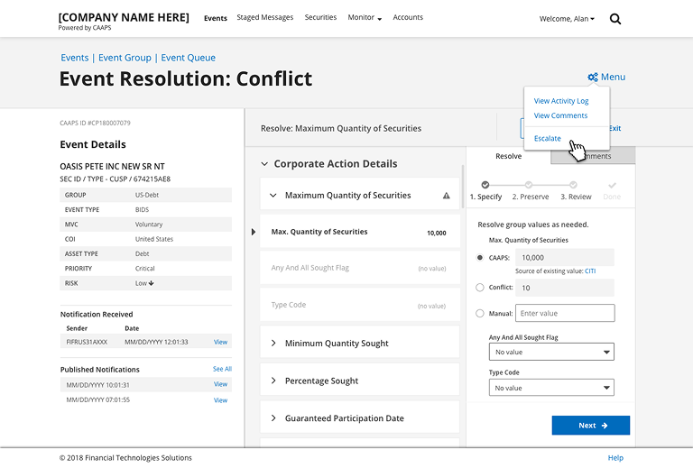Click the Help link in footer
This screenshot has height=468, width=693.
[615, 458]
